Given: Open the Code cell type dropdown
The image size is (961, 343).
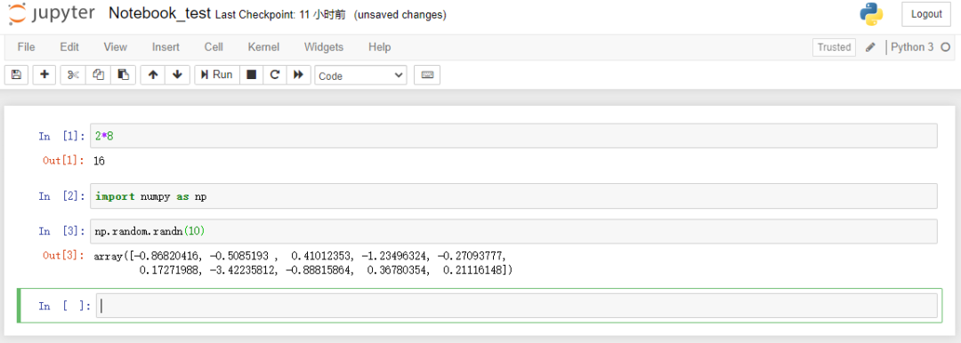Looking at the screenshot, I should (360, 76).
